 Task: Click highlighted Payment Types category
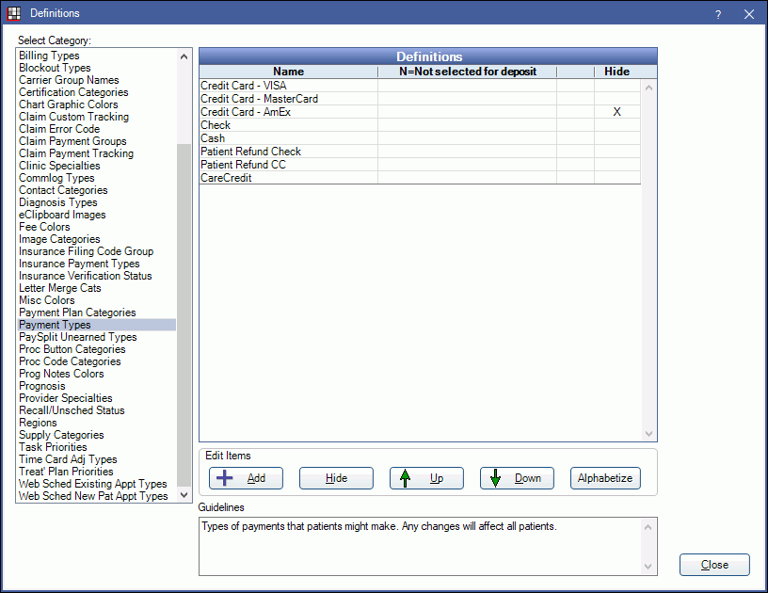tap(97, 325)
